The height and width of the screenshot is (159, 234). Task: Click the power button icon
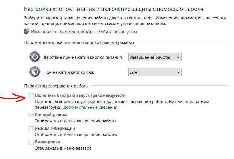pos(35,57)
